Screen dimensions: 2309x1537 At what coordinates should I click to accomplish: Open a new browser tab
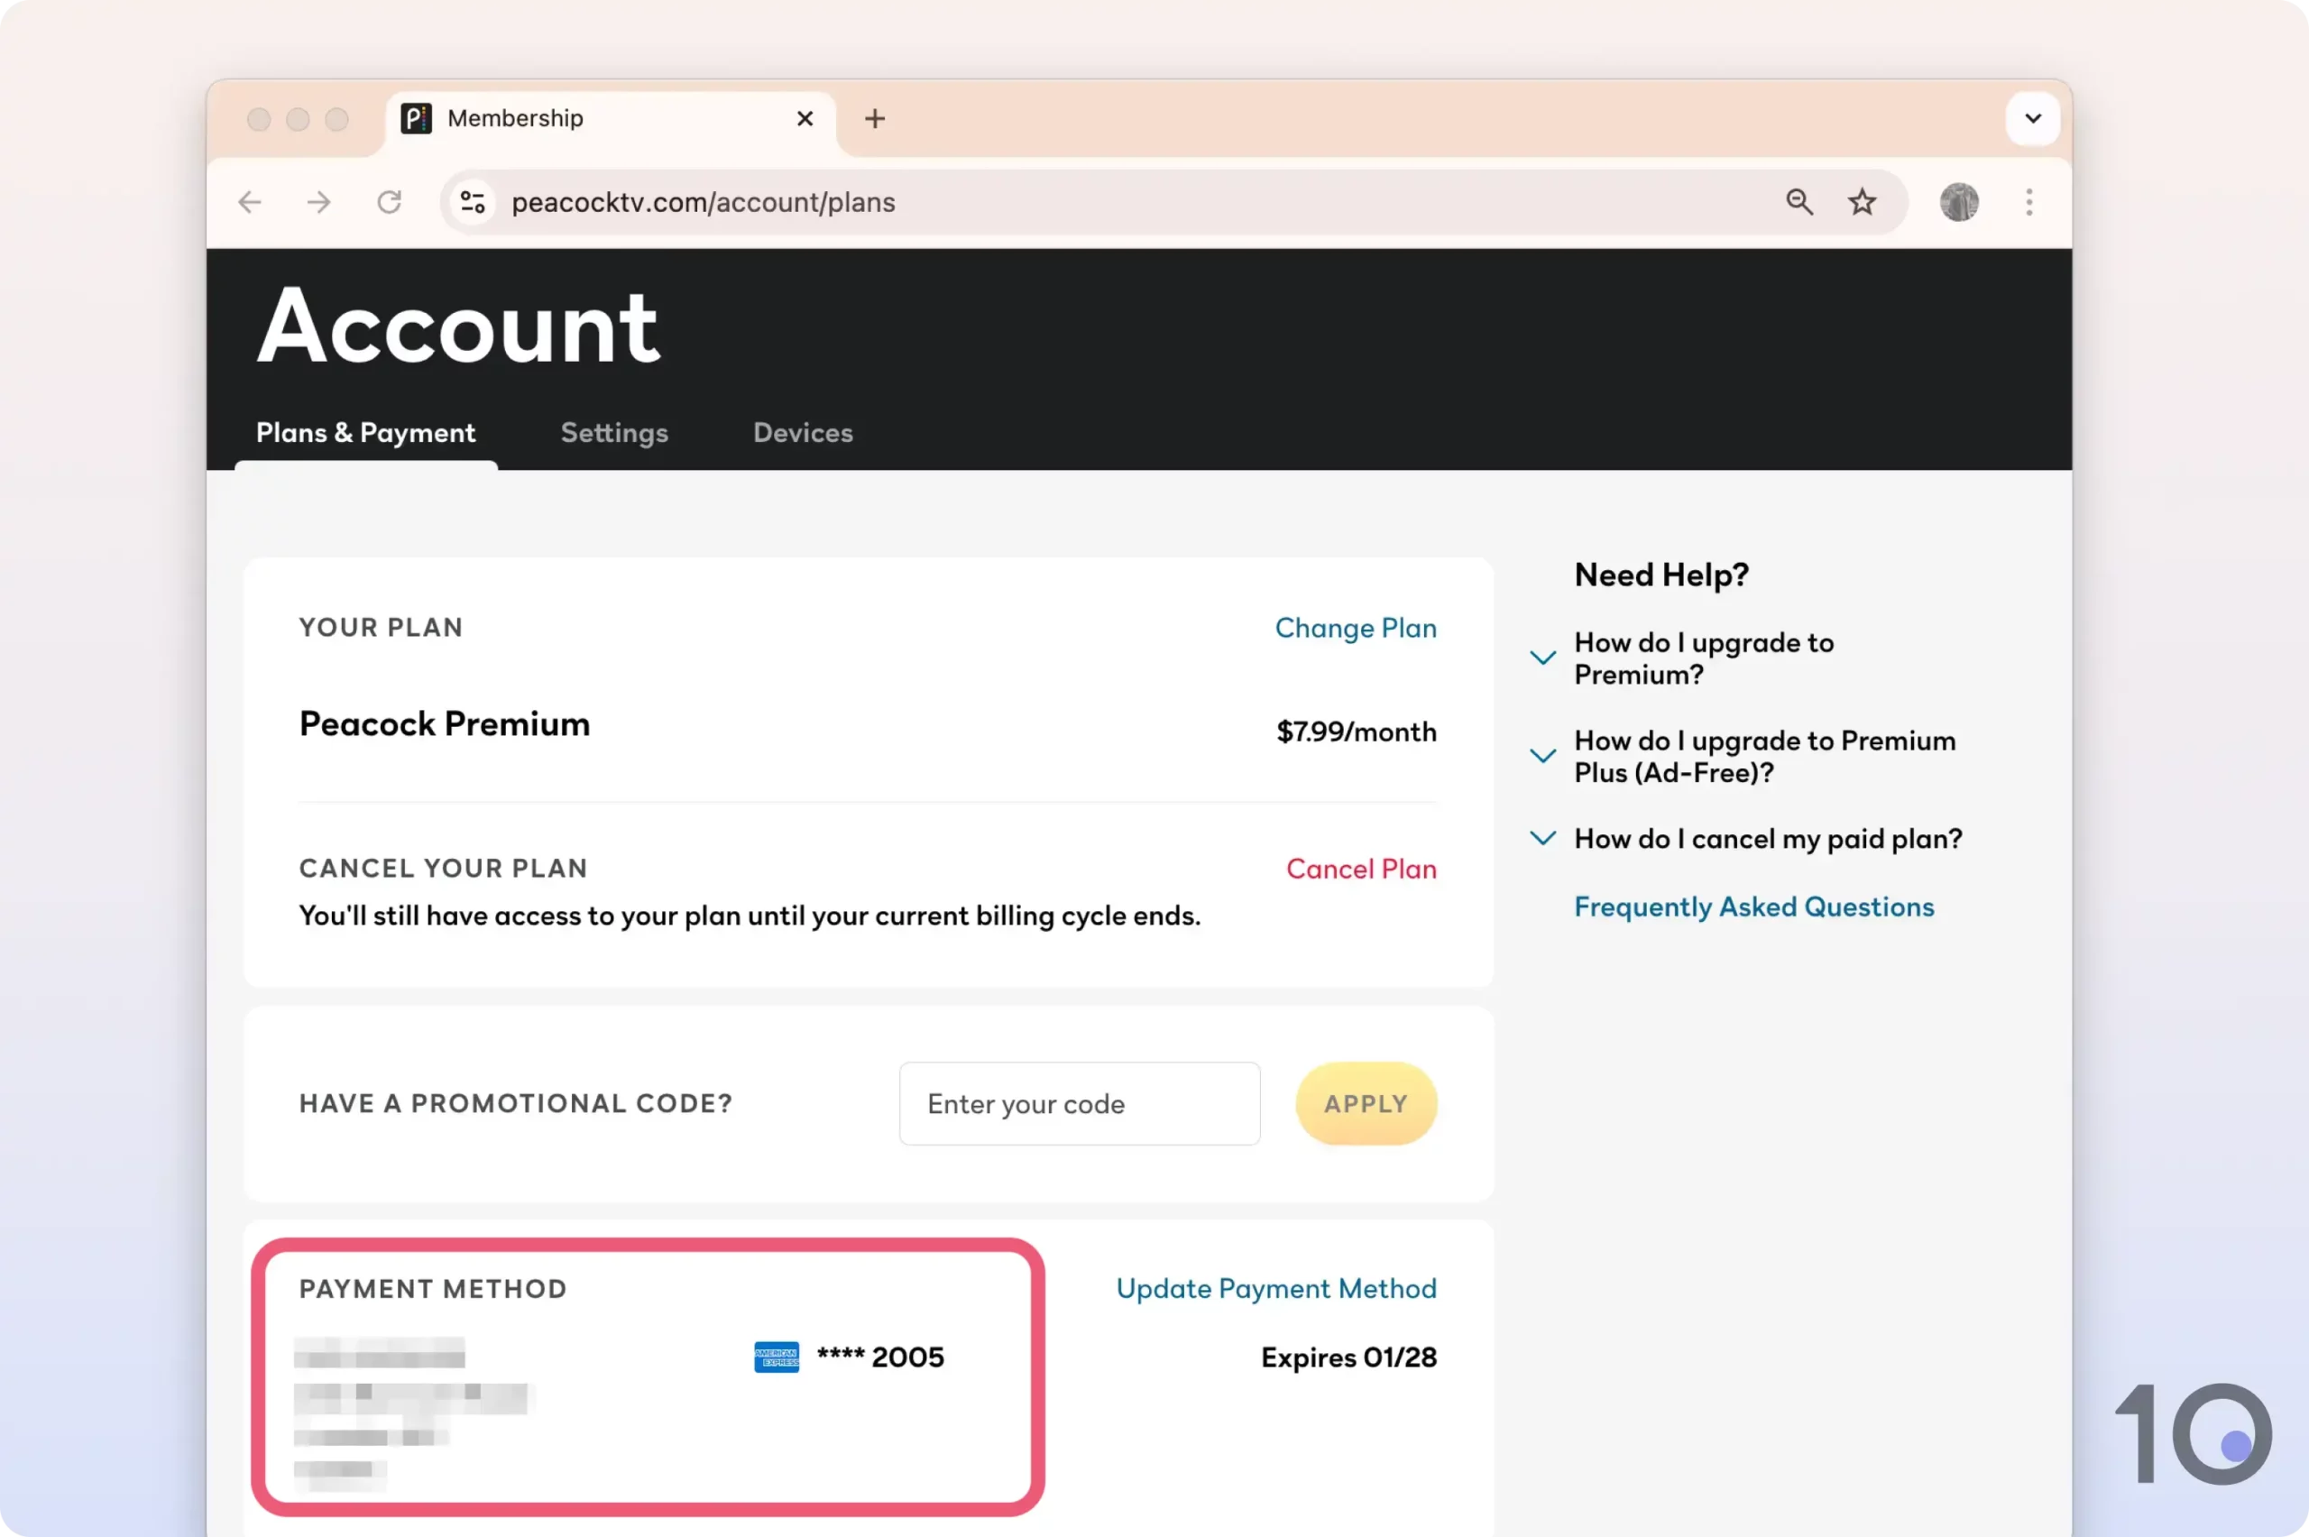(875, 118)
